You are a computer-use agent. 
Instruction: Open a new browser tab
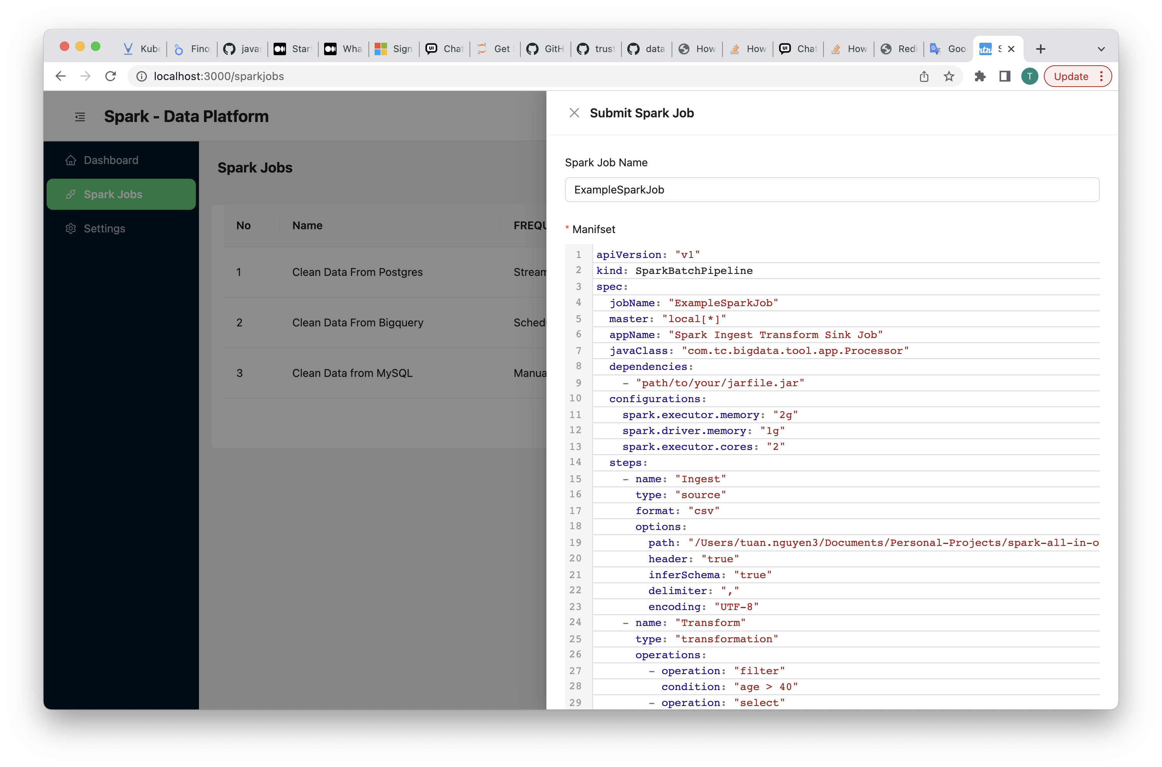click(1040, 49)
